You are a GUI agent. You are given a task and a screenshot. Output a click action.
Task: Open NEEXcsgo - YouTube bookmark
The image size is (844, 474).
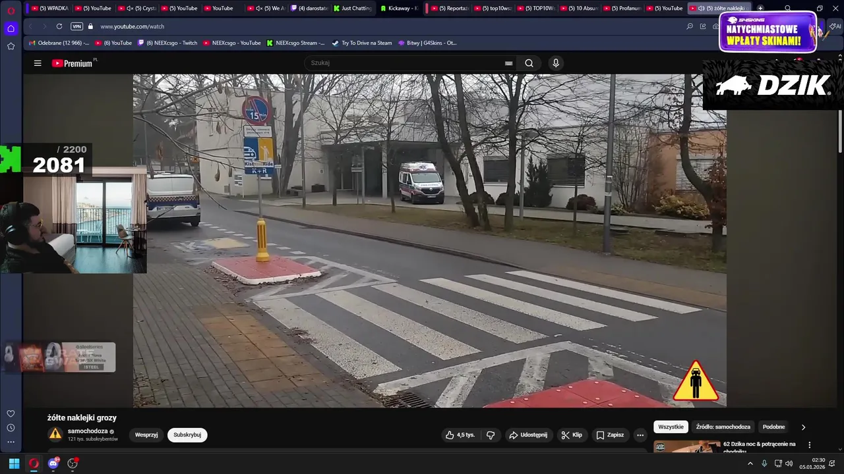pyautogui.click(x=231, y=43)
